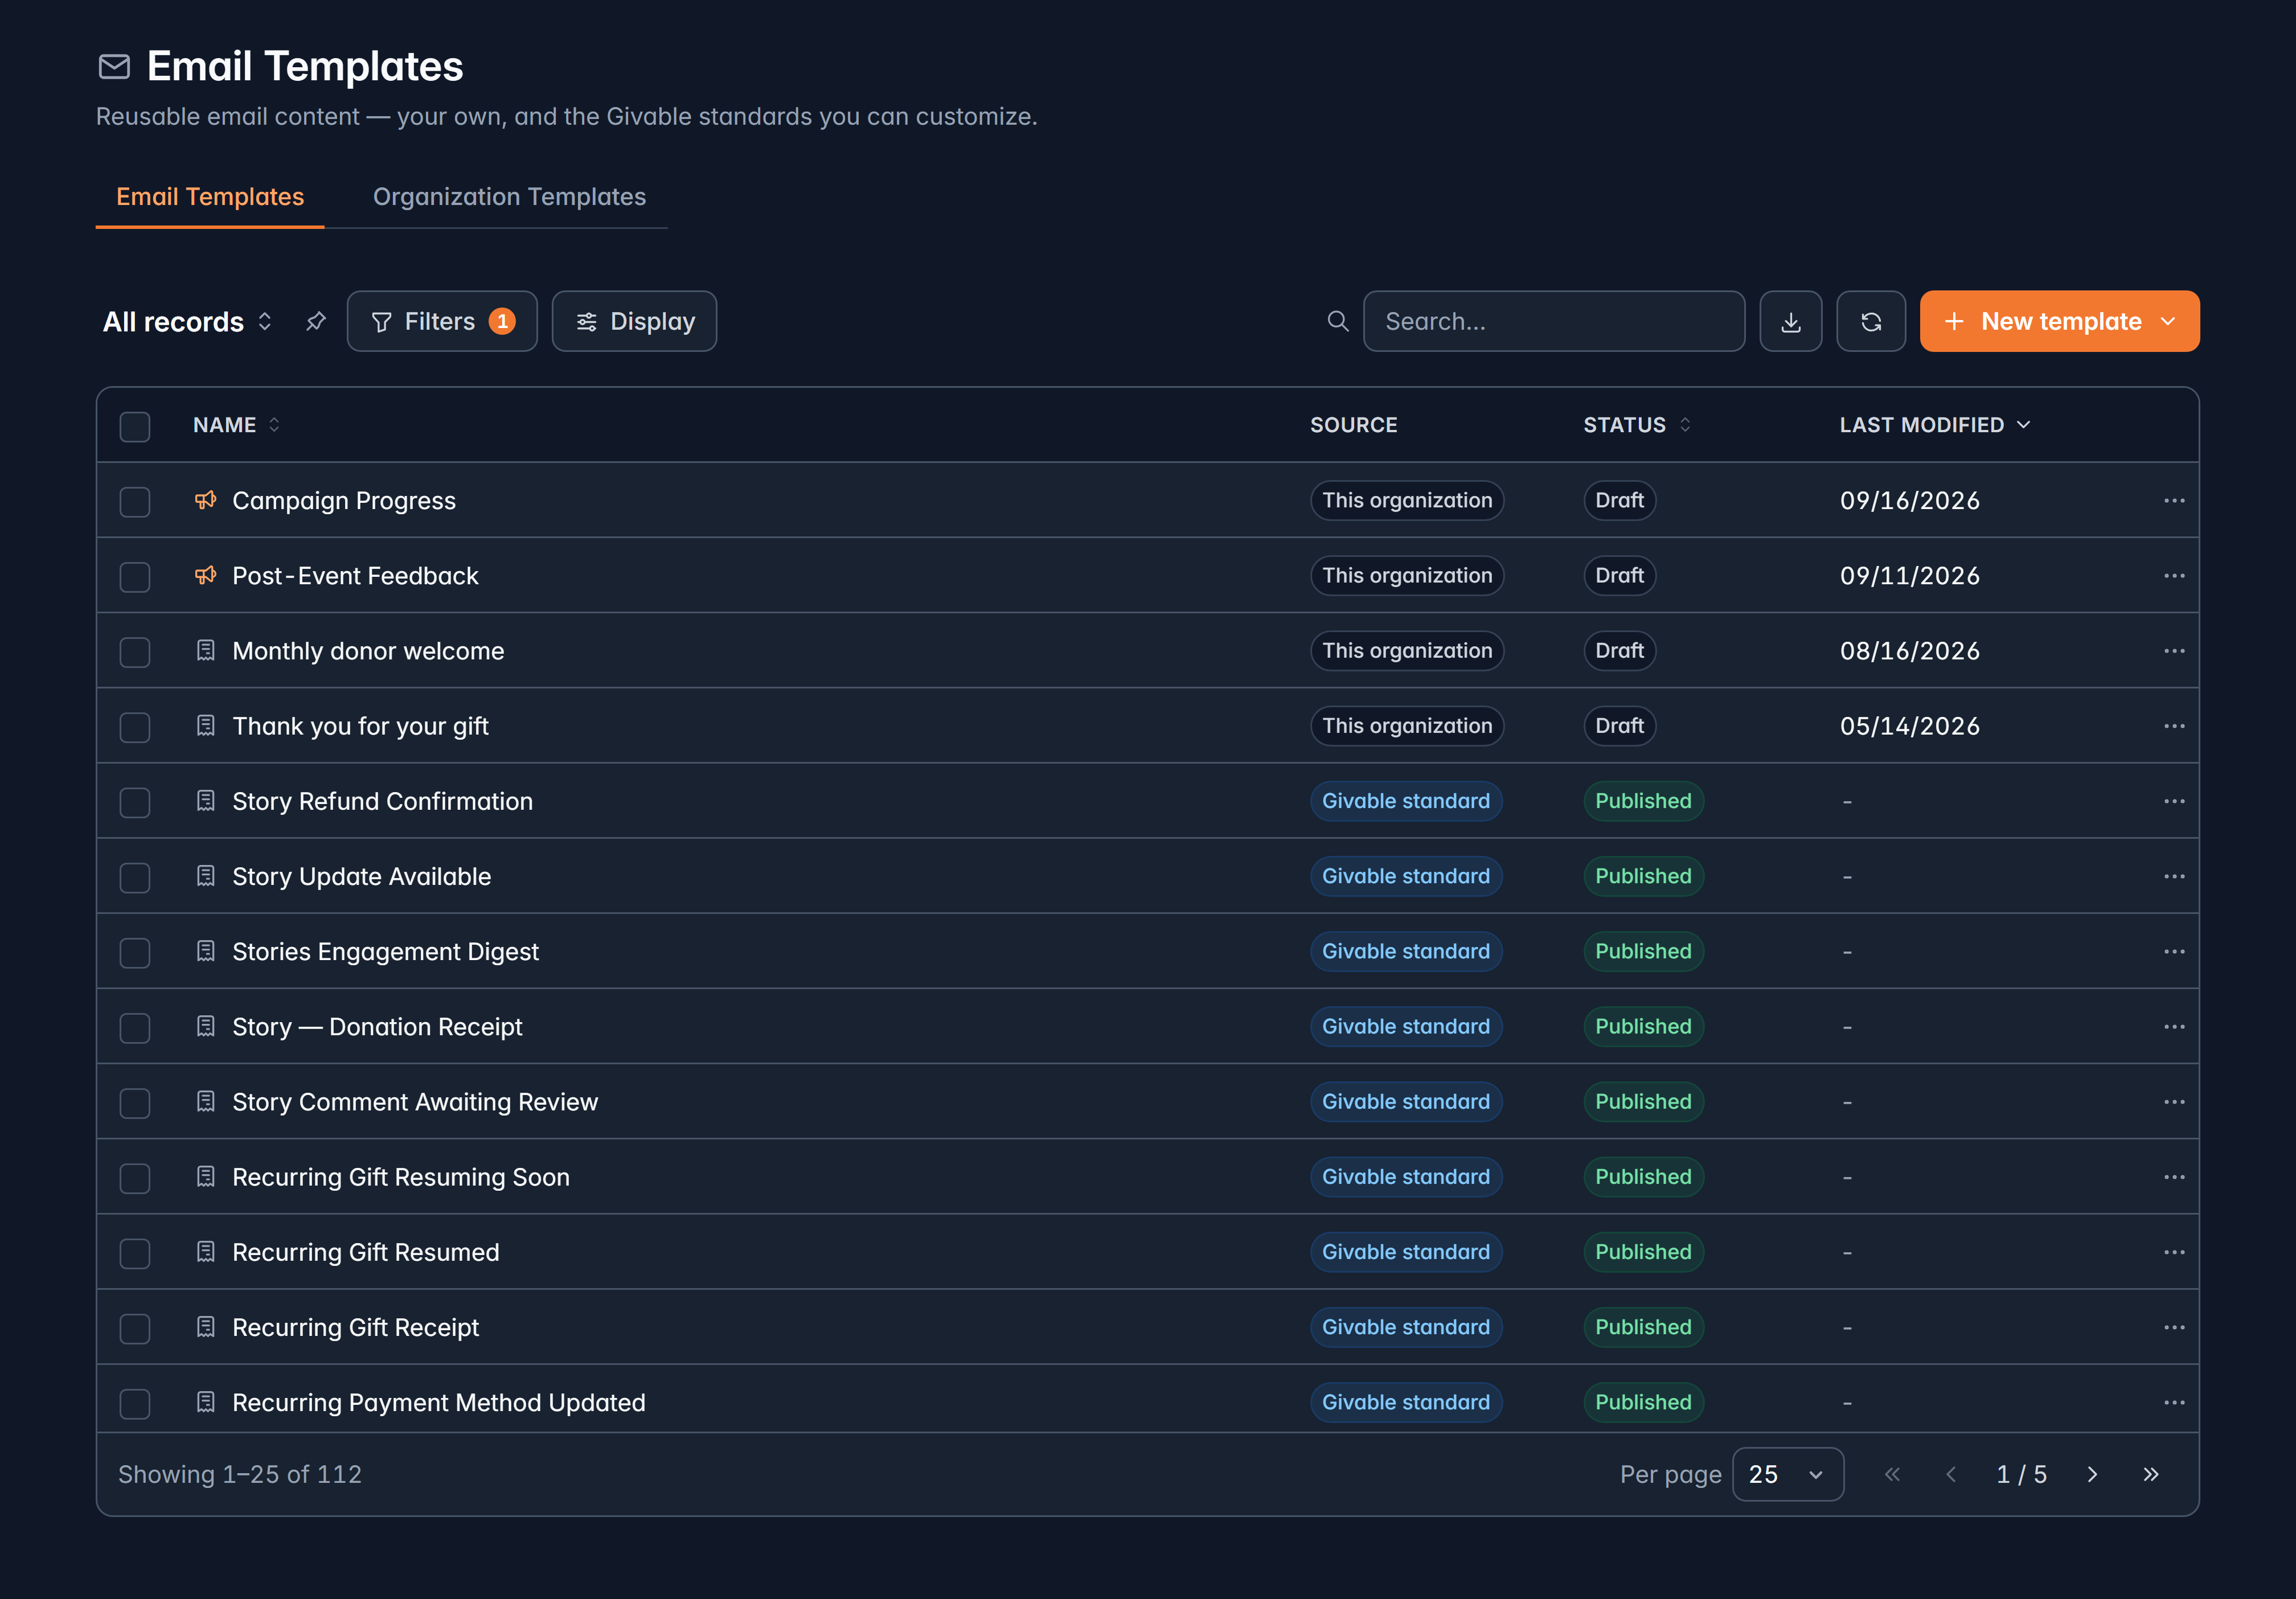Screen dimensions: 2296x1599
Task: Click the Search input field
Action: [x=1554, y=321]
